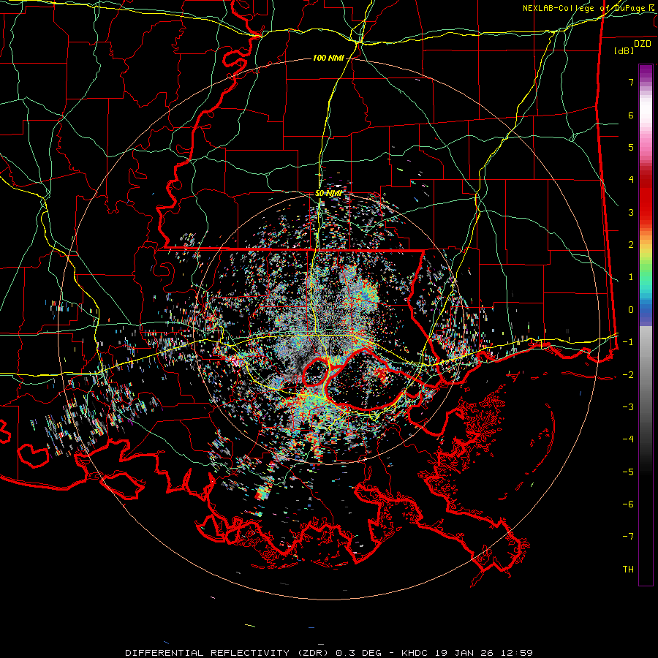Click the -2 value on the color scale
Image resolution: width=658 pixels, height=658 pixels.
(x=628, y=374)
